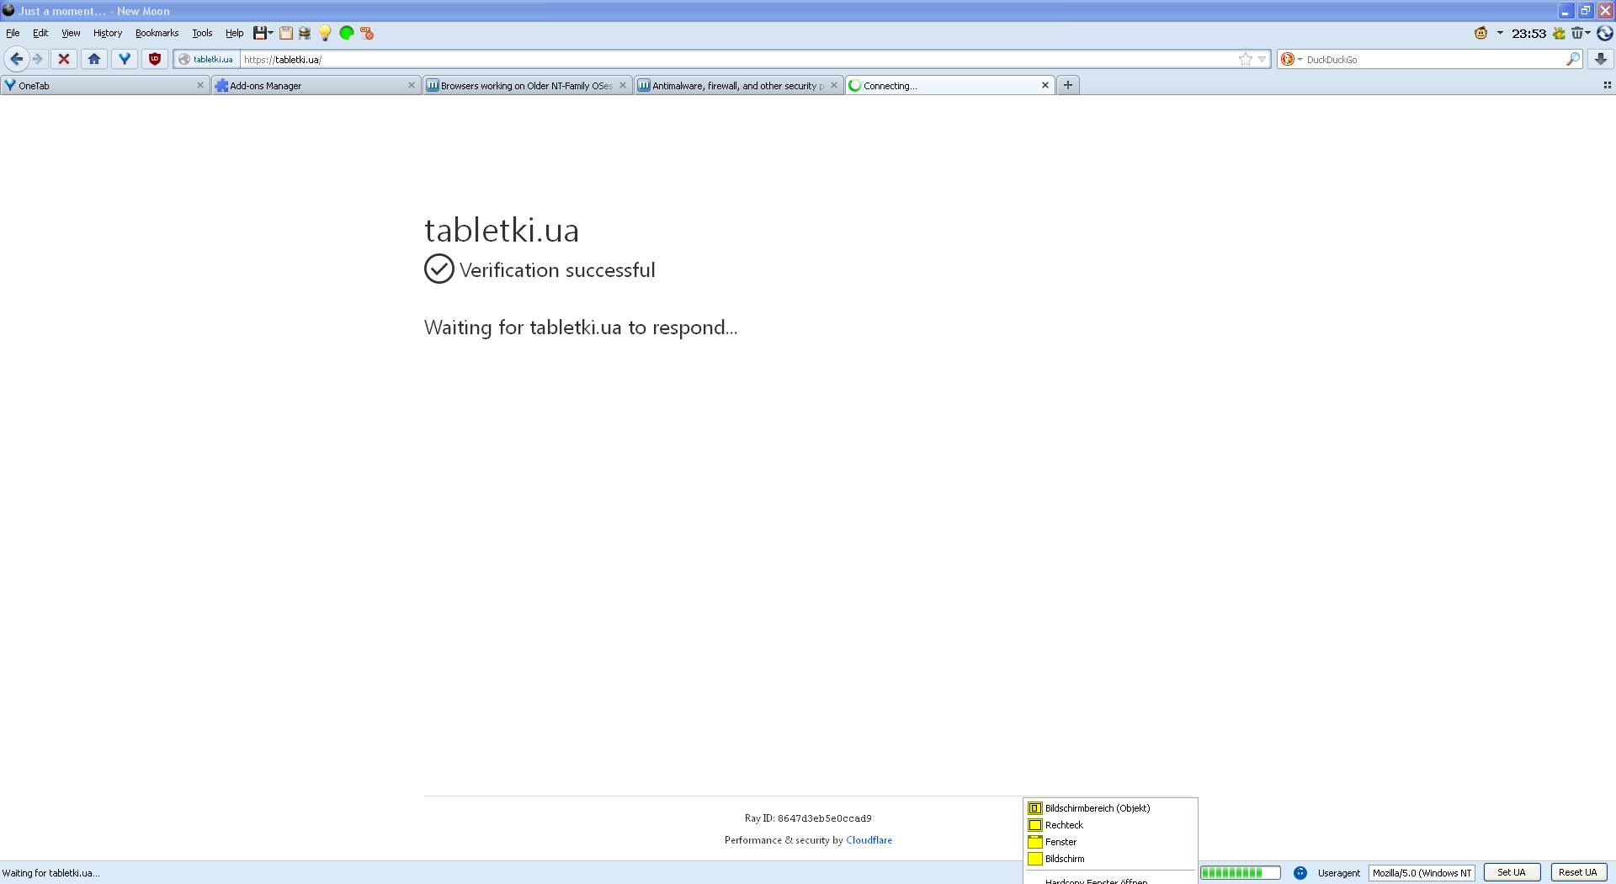Open the OneTab funnel toolbar button
Screen dimensions: 1616x884
(x=125, y=59)
